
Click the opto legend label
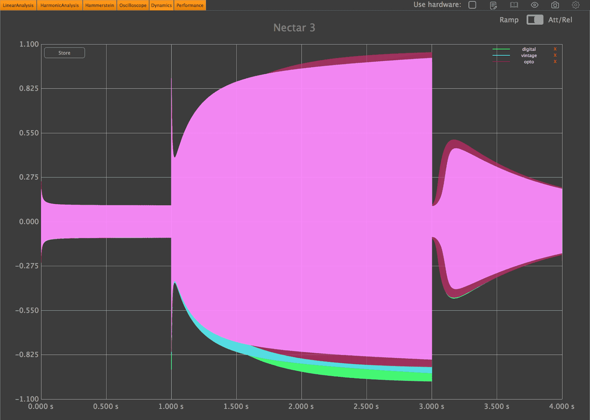[529, 62]
